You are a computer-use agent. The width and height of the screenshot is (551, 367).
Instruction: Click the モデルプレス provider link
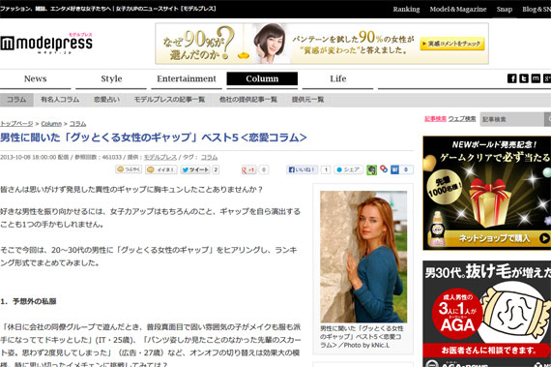pyautogui.click(x=160, y=157)
